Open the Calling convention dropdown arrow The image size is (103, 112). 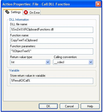point(91,62)
